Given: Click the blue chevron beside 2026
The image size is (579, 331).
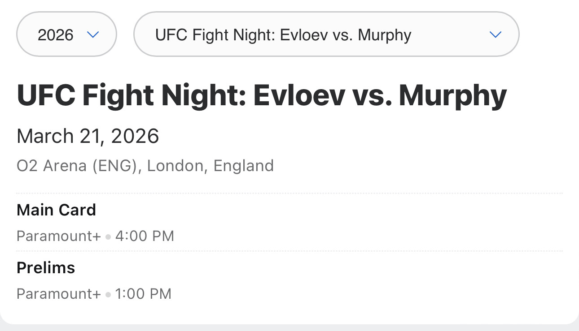Looking at the screenshot, I should pos(93,34).
